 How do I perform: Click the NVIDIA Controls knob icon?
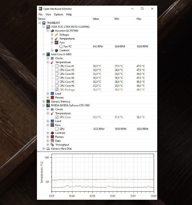52,133
